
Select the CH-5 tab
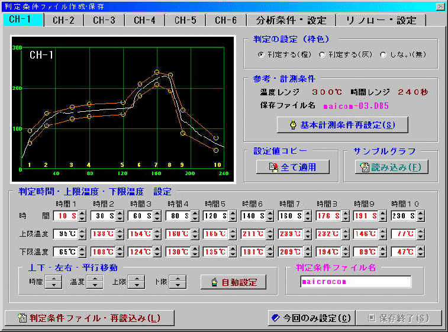click(185, 20)
